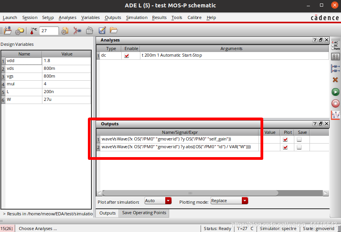Open the Analyses menu
This screenshot has width=341, height=232.
(x=67, y=17)
